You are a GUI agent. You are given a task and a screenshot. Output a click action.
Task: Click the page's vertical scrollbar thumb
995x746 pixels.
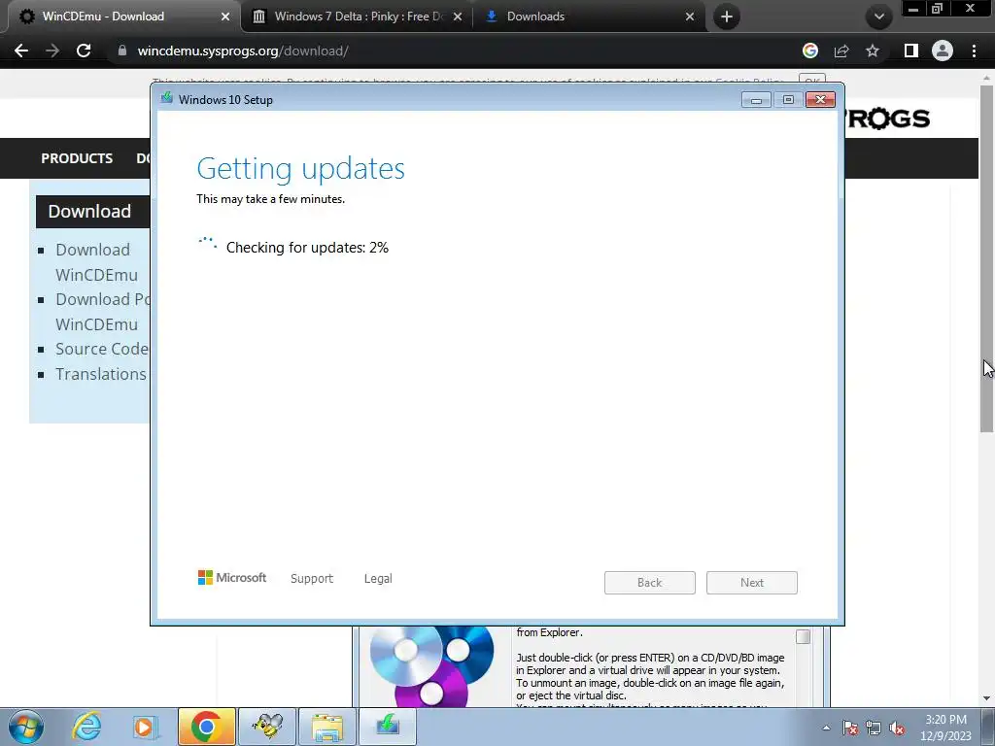point(987,258)
